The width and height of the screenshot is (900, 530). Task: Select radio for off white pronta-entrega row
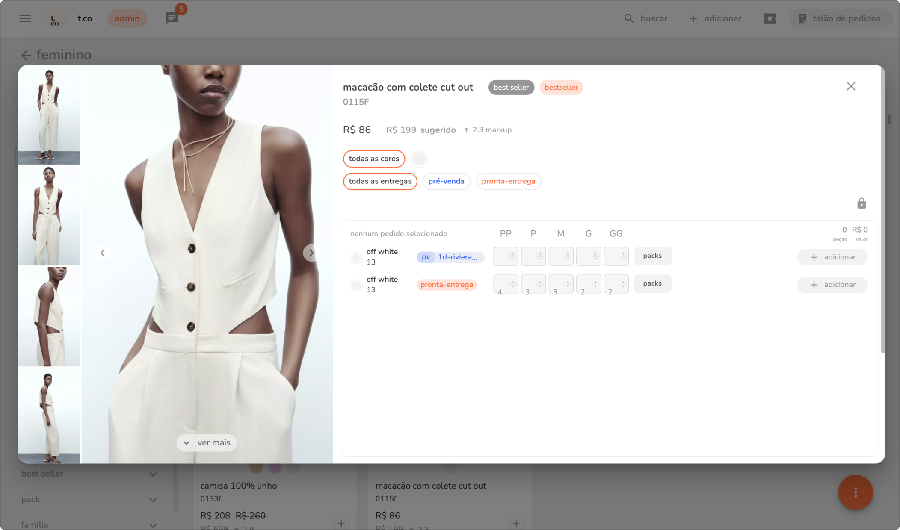(x=356, y=285)
